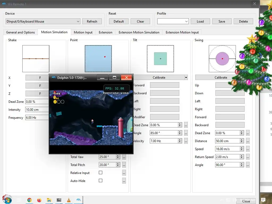The height and width of the screenshot is (204, 272).
Task: Expand the Tilt Calibrate dropdown arrow
Action: (186, 77)
